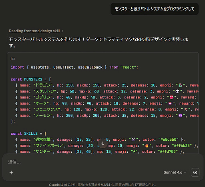Click the jsx language label
The image size is (205, 187).
click(x=13, y=59)
